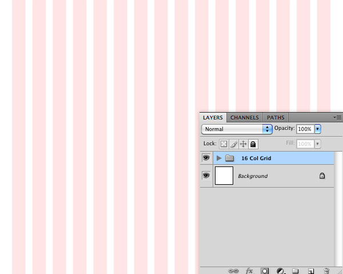Viewport: 343px width, 274px height.
Task: Open the layer style fx menu
Action: click(x=249, y=271)
